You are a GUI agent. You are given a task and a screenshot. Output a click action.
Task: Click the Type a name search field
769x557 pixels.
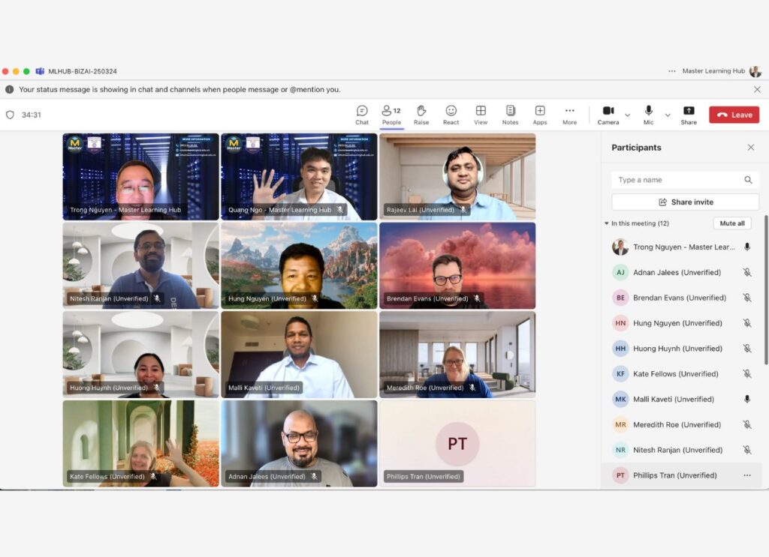pos(685,180)
